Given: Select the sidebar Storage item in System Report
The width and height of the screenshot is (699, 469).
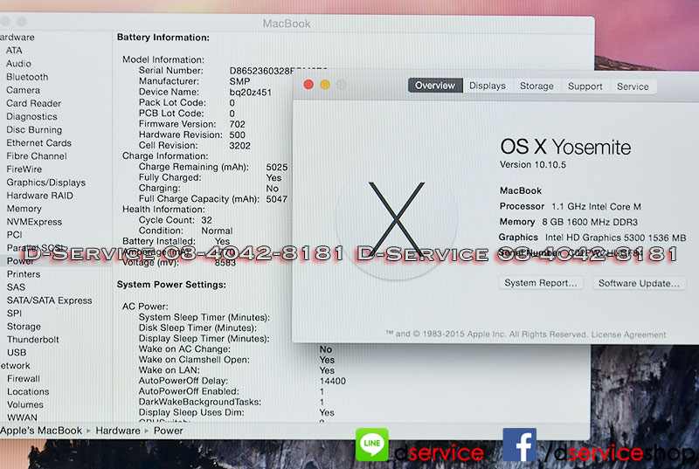Looking at the screenshot, I should click(x=24, y=327).
